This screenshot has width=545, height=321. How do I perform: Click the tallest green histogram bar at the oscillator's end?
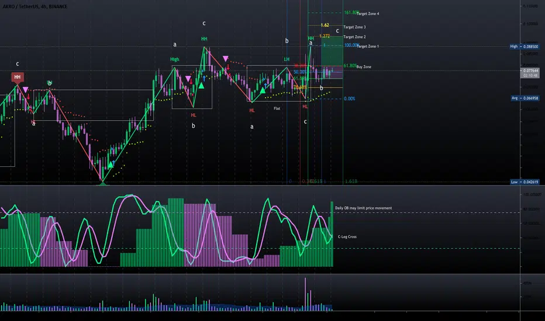coord(332,234)
